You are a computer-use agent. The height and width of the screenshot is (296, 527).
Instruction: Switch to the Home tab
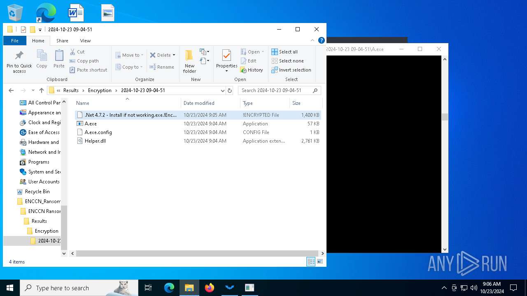pos(38,41)
